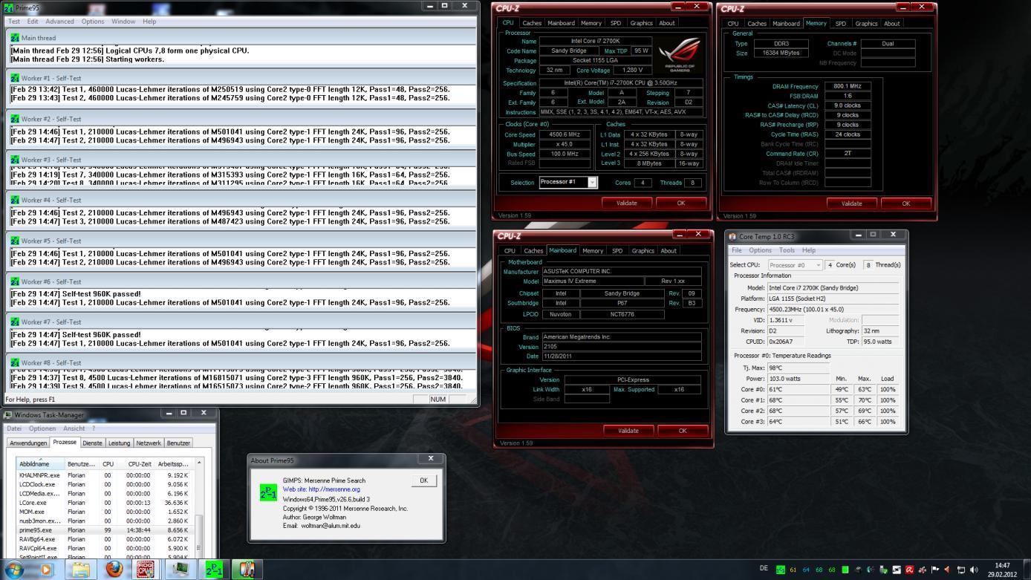Switch to SPD tab in CPU-Z Memory window
The image size is (1031, 580).
coord(840,23)
